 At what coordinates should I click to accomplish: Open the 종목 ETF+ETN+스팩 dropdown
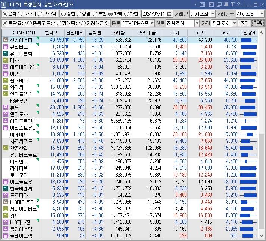pos(152,23)
